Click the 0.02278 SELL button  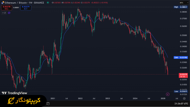click(x=6, y=8)
